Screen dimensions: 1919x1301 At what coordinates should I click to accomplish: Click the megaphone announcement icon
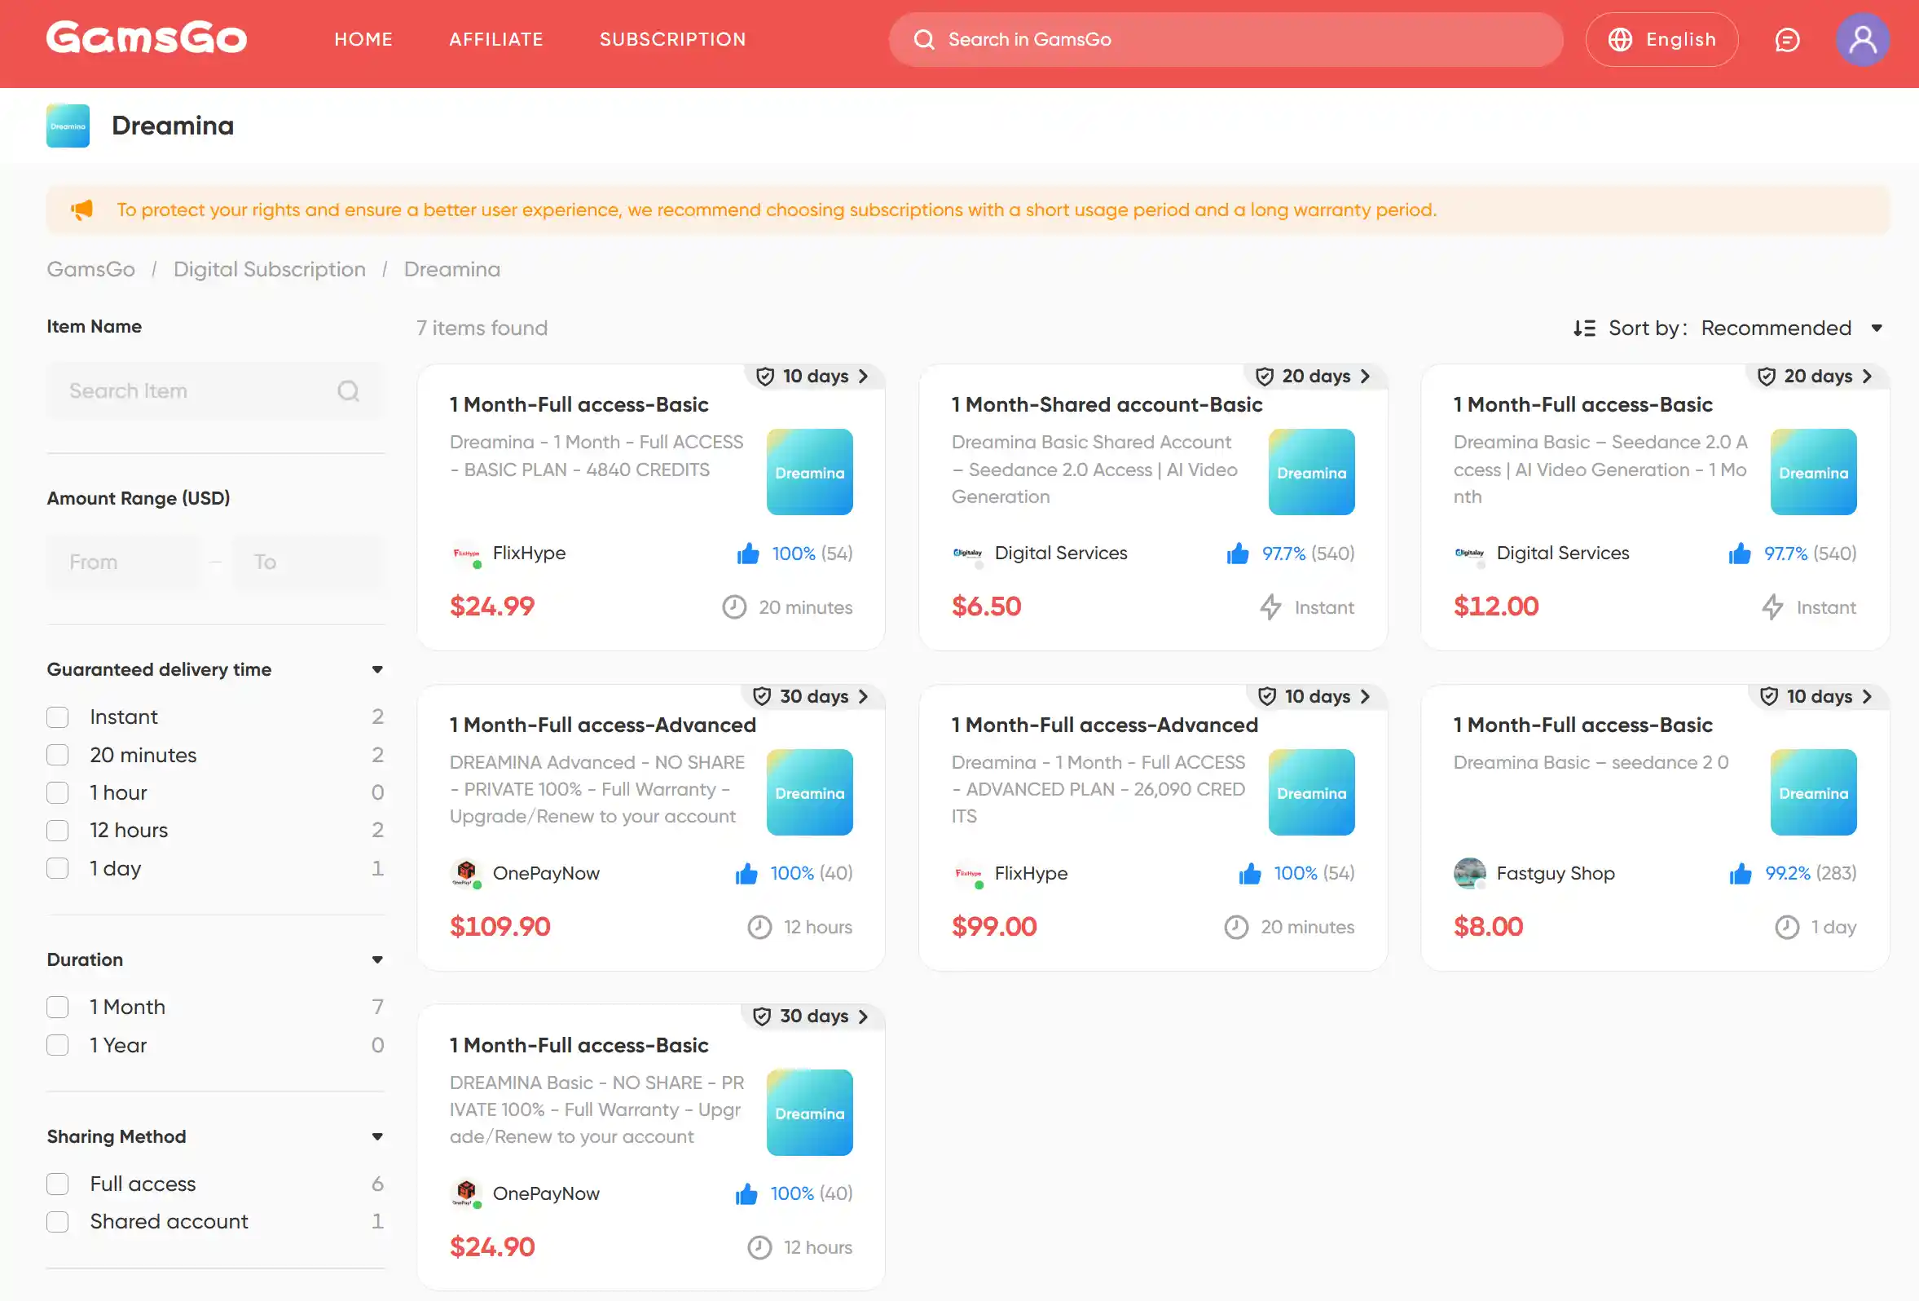81,209
